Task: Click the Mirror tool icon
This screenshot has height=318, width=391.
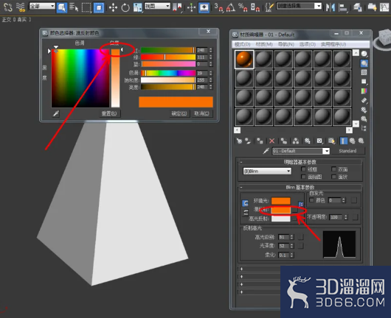Action: pyautogui.click(x=331, y=7)
